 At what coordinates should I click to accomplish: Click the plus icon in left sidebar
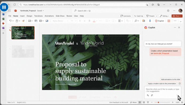pos(3,33)
